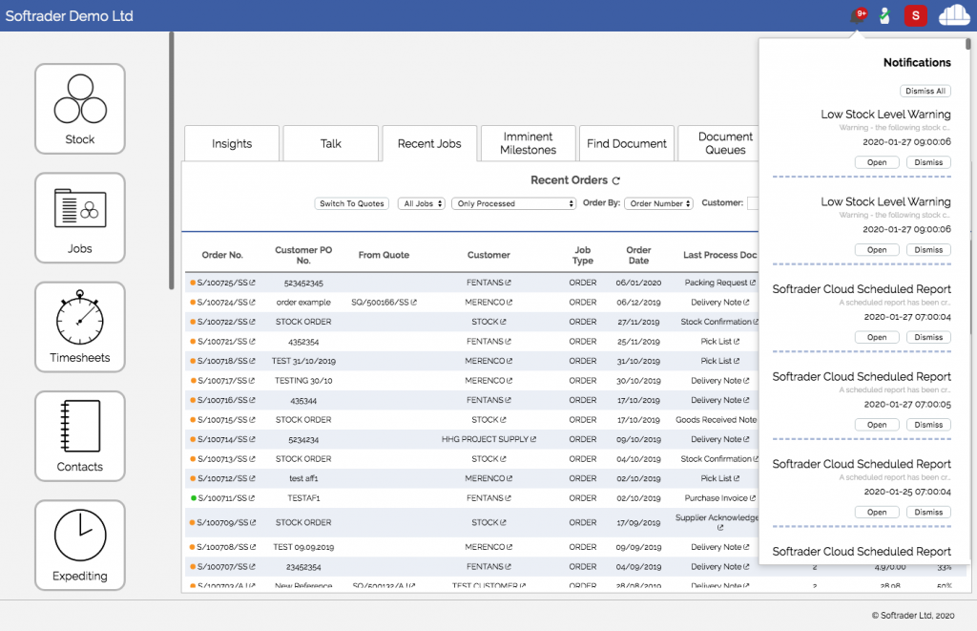Open the Stock module from the sidebar
The image size is (977, 631).
(79, 108)
